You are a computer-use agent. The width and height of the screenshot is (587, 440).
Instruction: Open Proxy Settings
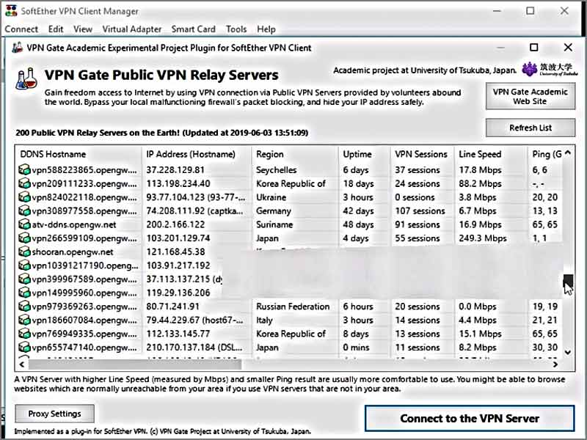pos(54,414)
